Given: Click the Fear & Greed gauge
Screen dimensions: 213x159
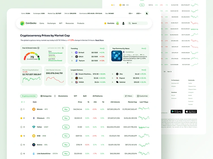Looking at the screenshot, I should (x=32, y=56).
